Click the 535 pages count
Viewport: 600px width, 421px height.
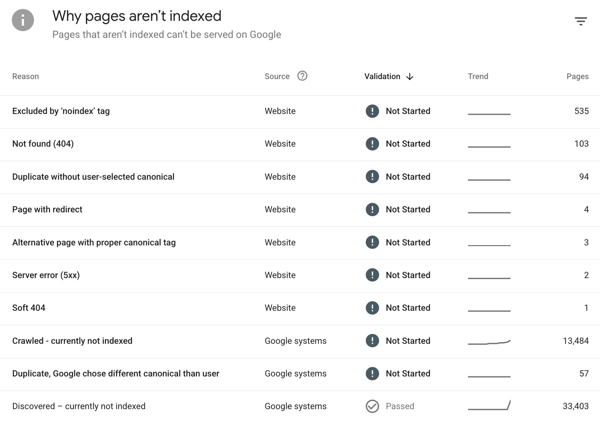tap(581, 111)
